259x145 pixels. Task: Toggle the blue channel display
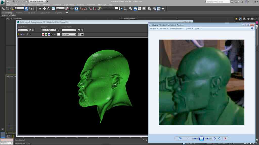pyautogui.click(x=49, y=34)
